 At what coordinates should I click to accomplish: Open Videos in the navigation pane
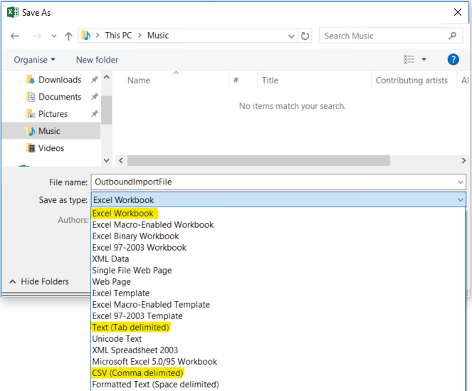pyautogui.click(x=45, y=148)
